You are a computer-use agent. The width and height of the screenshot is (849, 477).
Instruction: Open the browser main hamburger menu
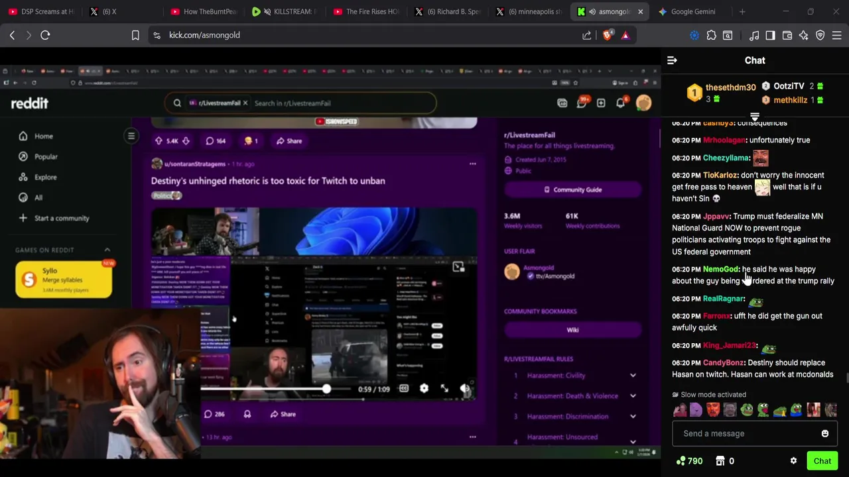coord(837,35)
